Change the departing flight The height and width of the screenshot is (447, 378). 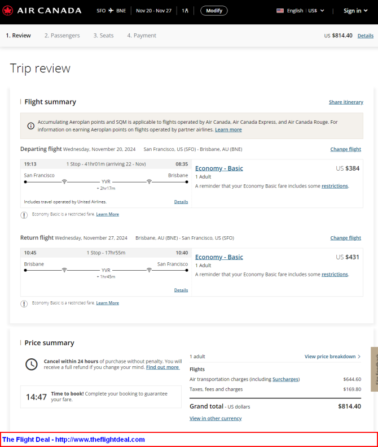pyautogui.click(x=345, y=149)
